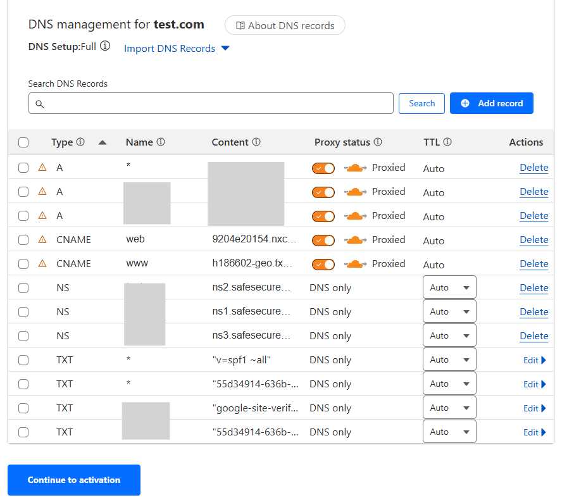The width and height of the screenshot is (574, 500).
Task: Click Continue to activation
Action: (74, 480)
